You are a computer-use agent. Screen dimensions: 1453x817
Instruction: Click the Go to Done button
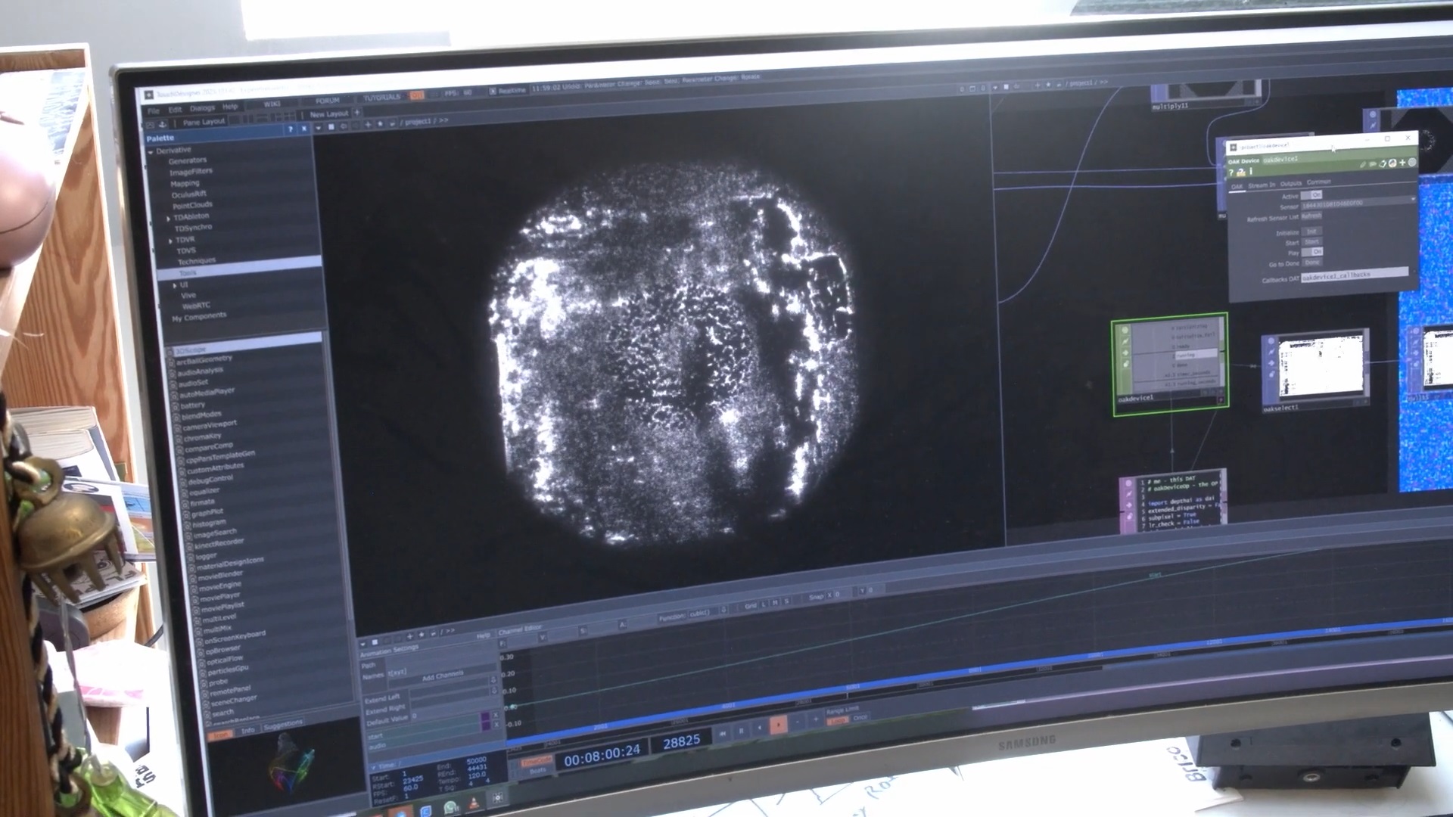click(x=1311, y=262)
